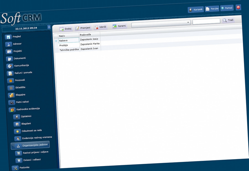The width and height of the screenshot is (249, 171).
Task: Click the Proizvodi icon
Action: (11, 81)
